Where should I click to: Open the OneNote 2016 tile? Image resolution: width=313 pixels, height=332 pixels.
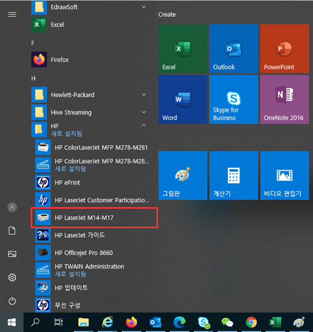pyautogui.click(x=284, y=99)
